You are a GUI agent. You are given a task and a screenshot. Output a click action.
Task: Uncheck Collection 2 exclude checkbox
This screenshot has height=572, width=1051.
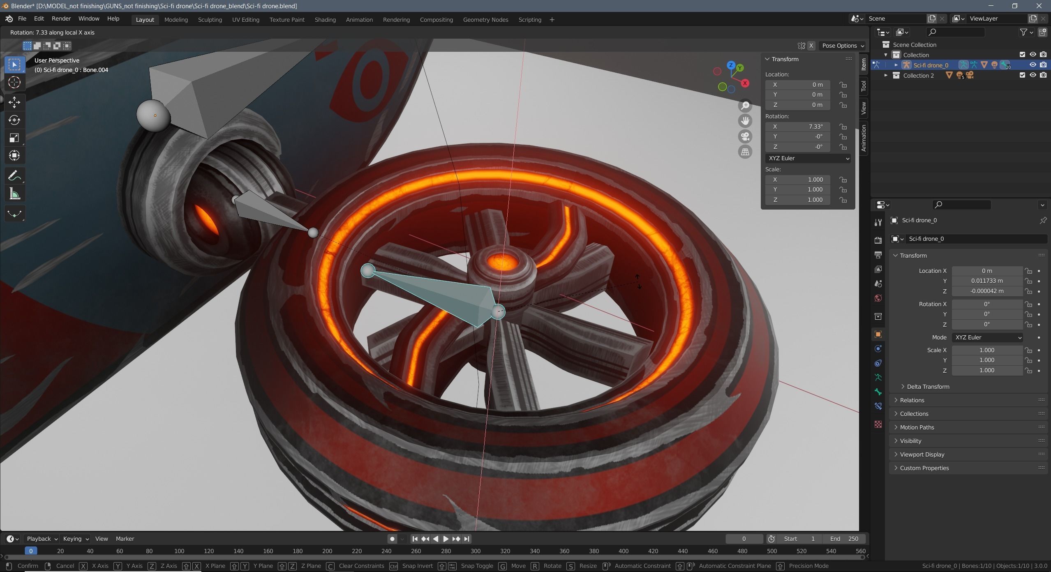click(x=1022, y=75)
